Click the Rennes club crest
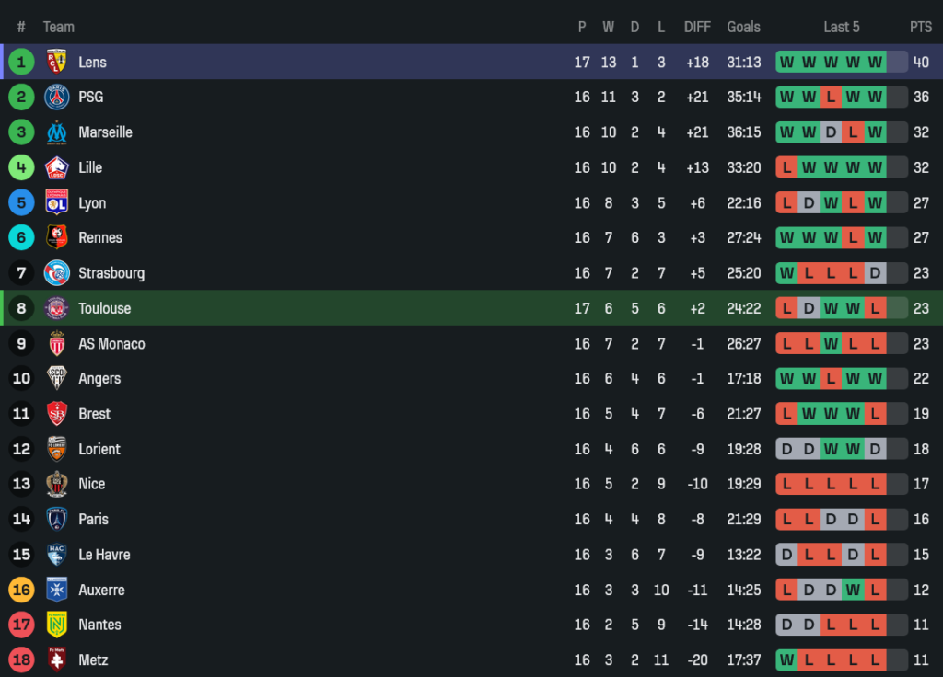The height and width of the screenshot is (677, 943). click(57, 237)
